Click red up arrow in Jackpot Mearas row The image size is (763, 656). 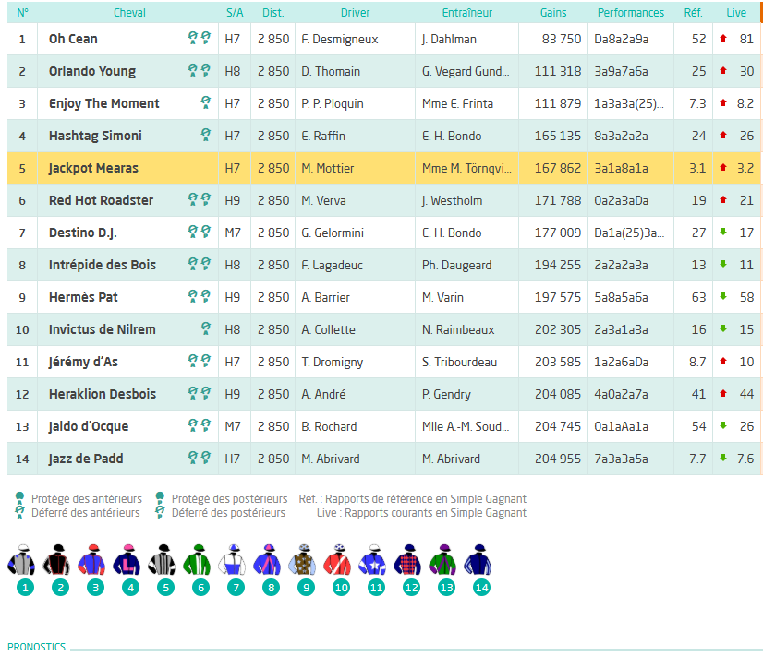pos(723,168)
